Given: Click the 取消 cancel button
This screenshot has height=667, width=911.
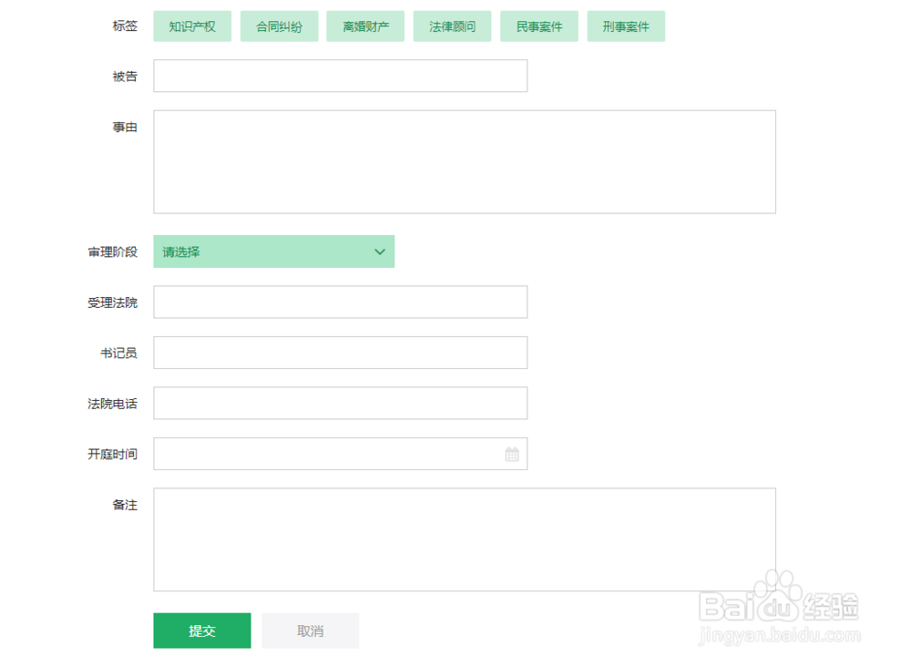Looking at the screenshot, I should pos(310,631).
